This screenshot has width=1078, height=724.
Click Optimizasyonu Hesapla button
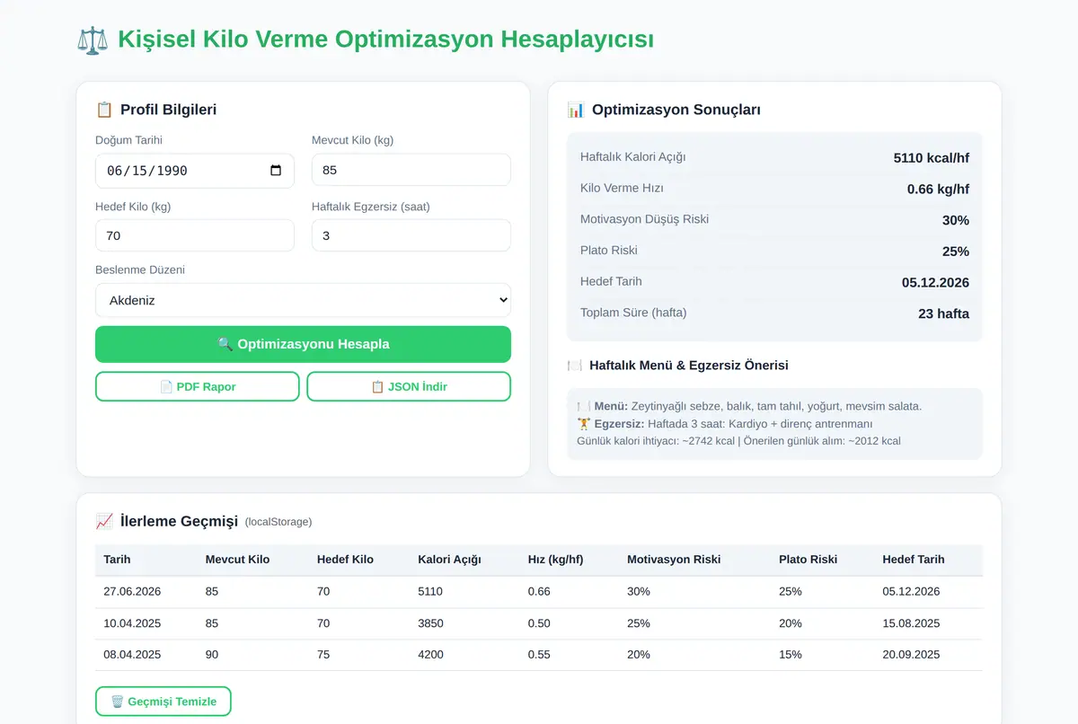303,344
